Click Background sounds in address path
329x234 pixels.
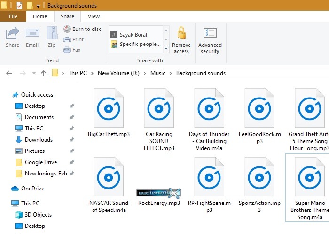[x=201, y=73]
